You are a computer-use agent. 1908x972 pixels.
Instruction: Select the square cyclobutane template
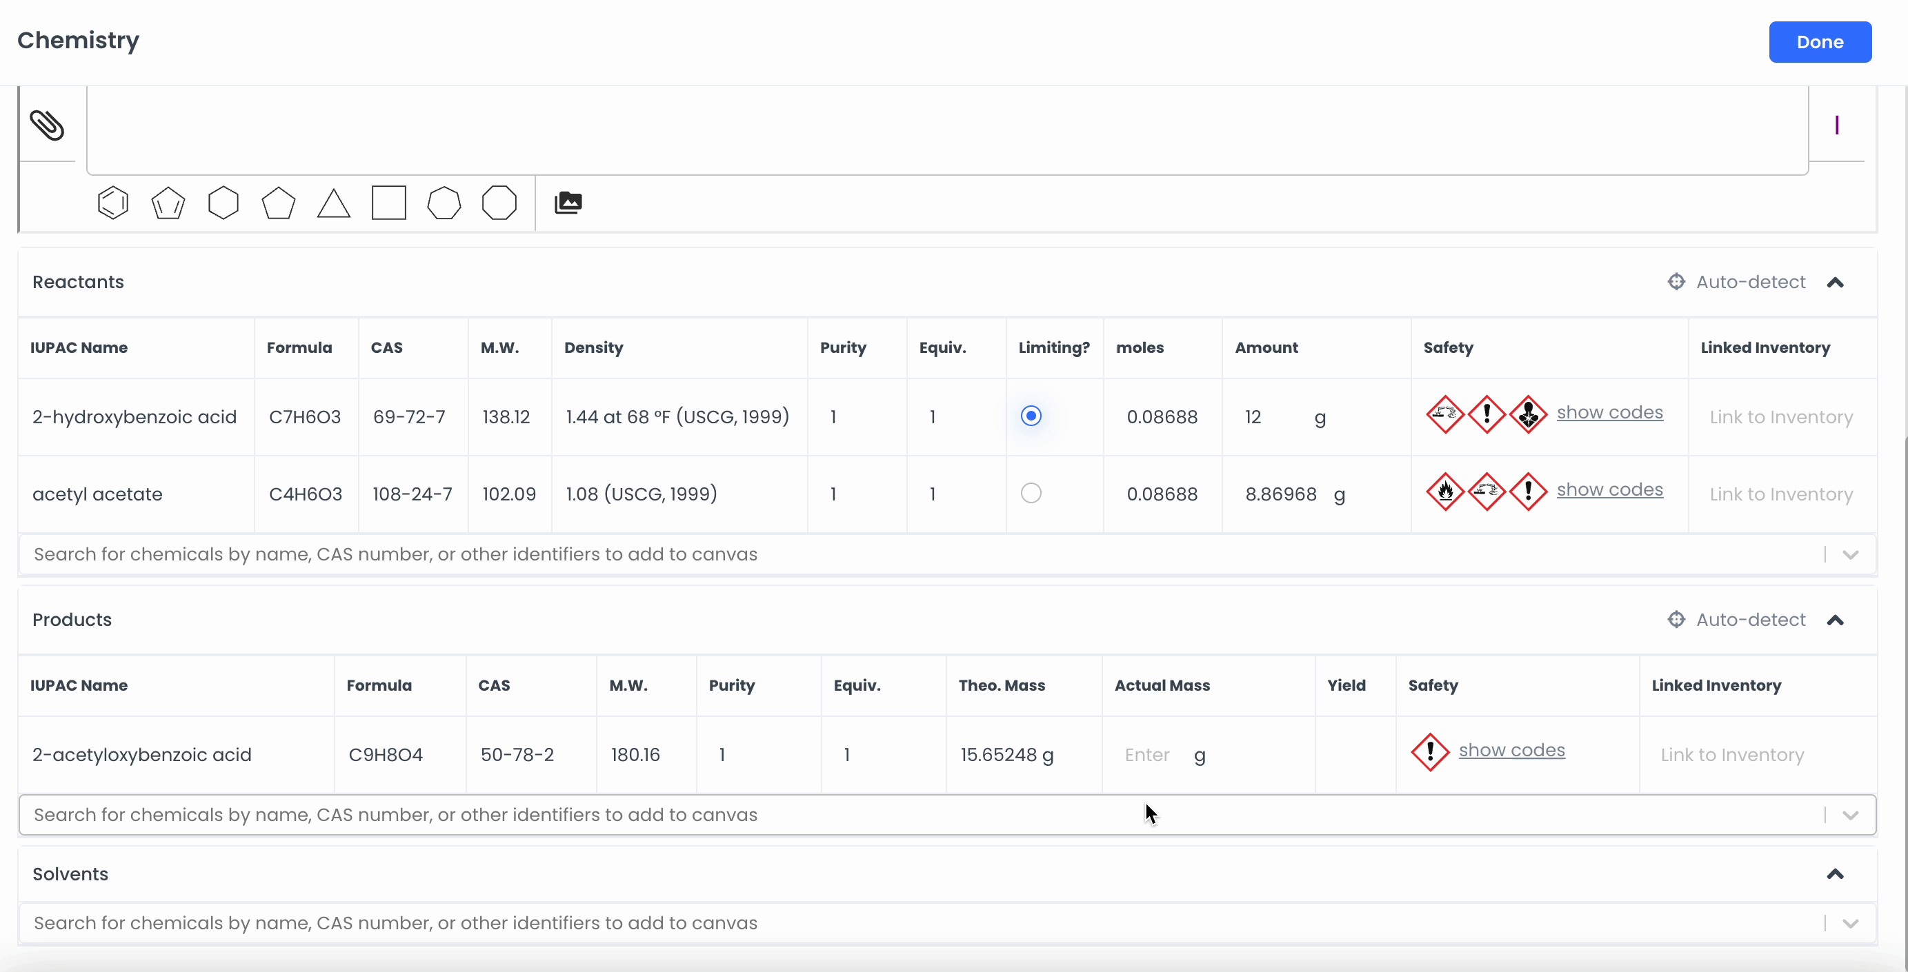pyautogui.click(x=389, y=203)
